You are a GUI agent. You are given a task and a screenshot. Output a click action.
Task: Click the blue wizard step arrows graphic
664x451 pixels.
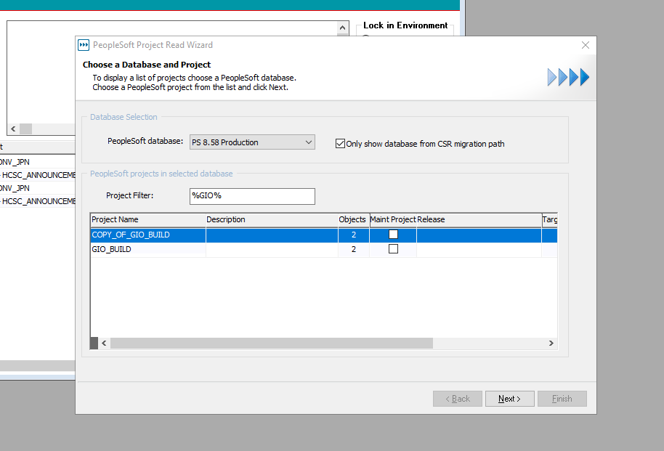(x=568, y=77)
